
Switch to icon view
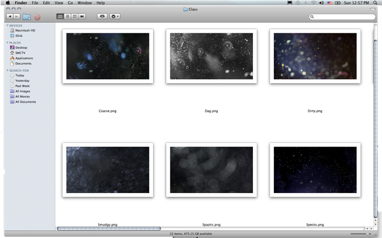point(60,17)
